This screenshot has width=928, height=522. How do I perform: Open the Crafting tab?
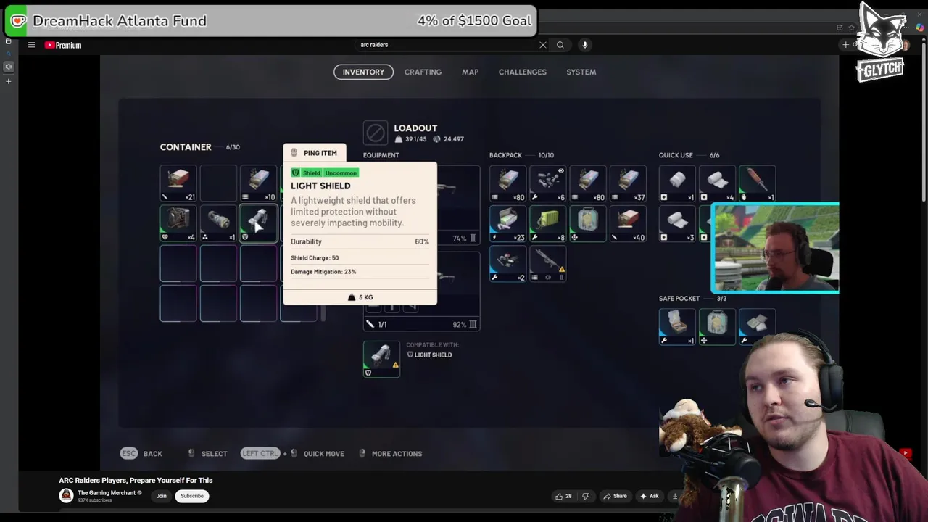click(x=423, y=72)
